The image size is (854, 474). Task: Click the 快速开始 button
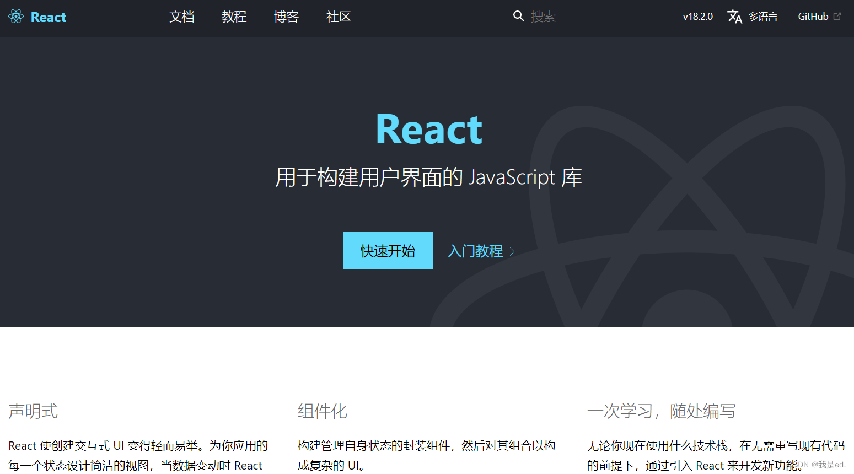(388, 250)
